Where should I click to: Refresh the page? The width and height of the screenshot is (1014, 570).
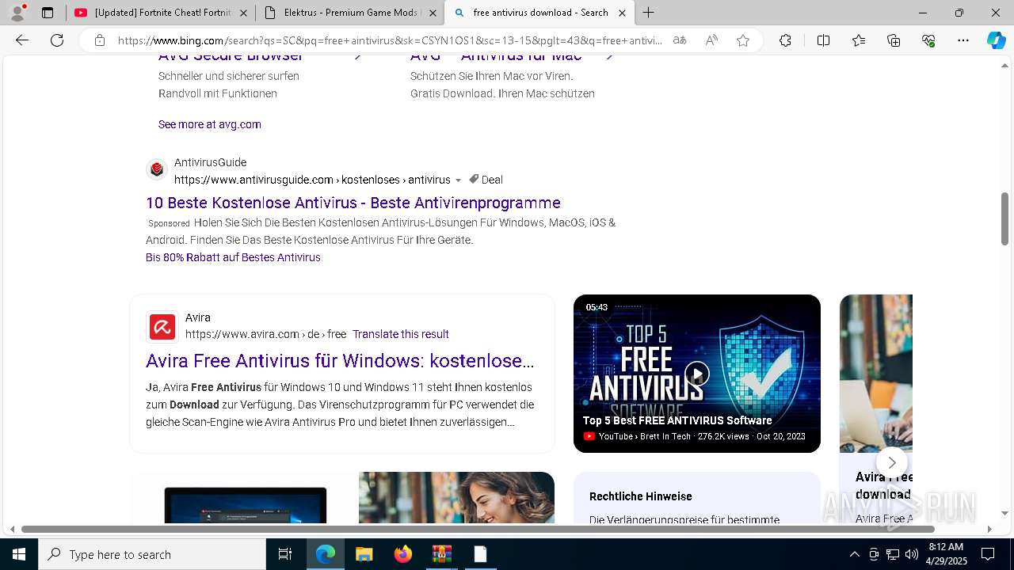[x=57, y=40]
